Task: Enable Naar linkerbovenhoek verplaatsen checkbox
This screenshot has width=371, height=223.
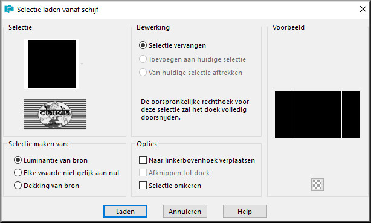Action: 143,160
